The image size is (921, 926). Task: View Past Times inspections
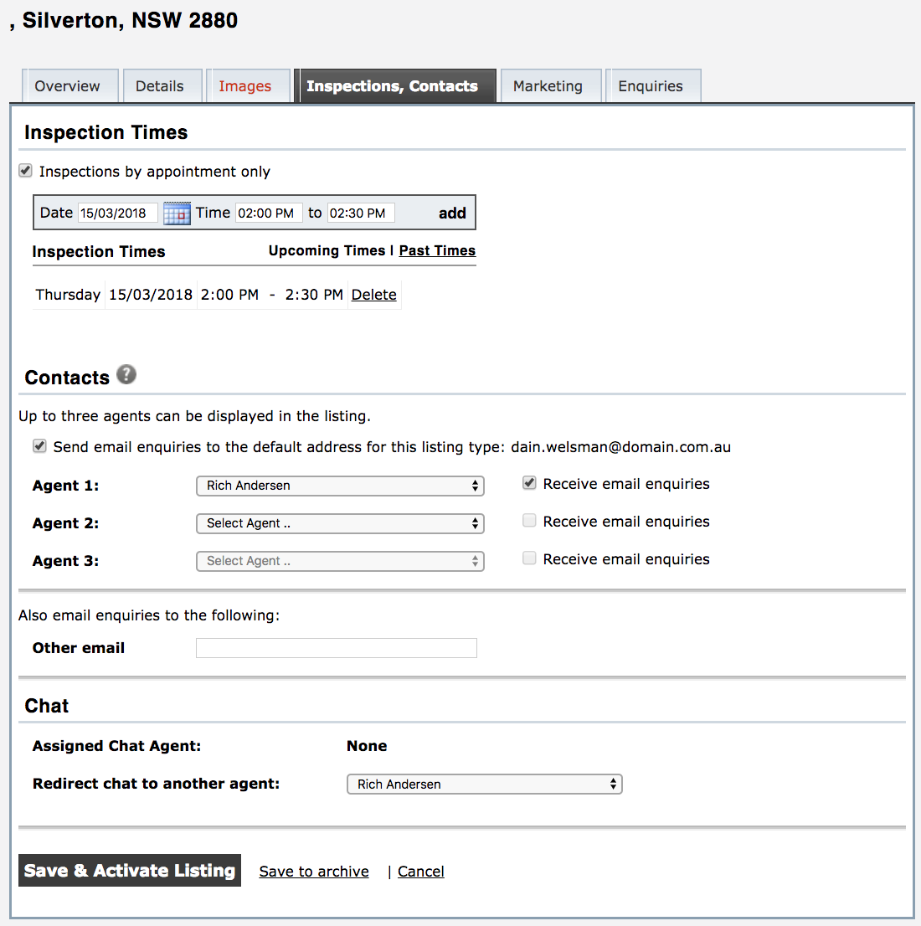tap(437, 250)
